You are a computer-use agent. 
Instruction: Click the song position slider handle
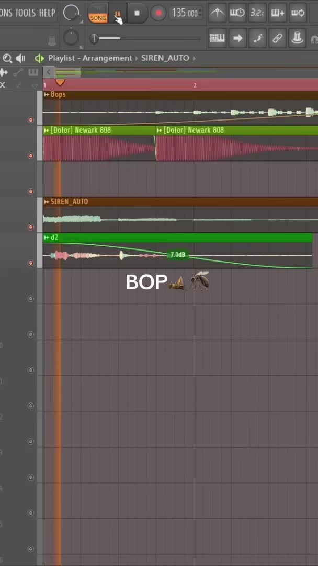94,38
